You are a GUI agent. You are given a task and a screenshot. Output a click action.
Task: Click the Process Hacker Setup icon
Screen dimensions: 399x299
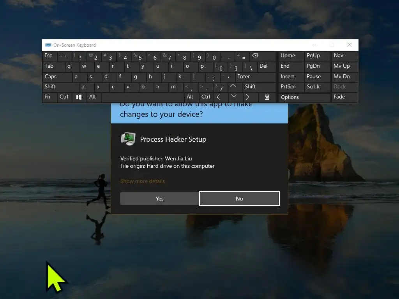128,139
